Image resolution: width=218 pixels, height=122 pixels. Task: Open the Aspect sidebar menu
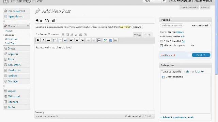[16, 91]
